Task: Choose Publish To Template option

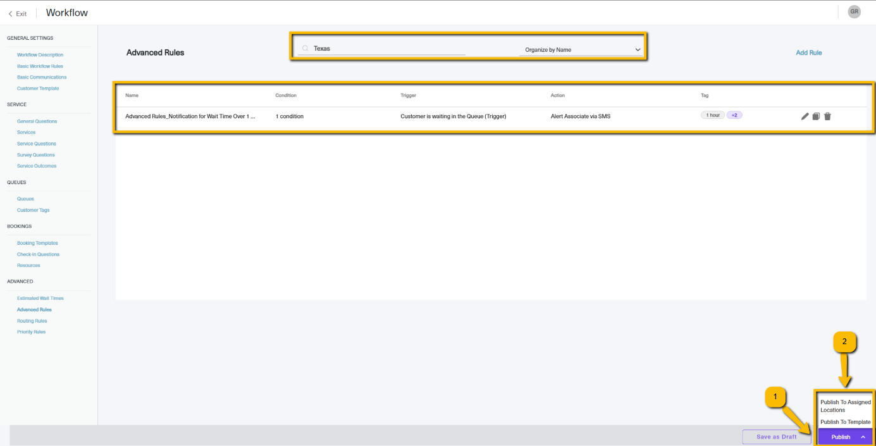Action: (x=846, y=422)
